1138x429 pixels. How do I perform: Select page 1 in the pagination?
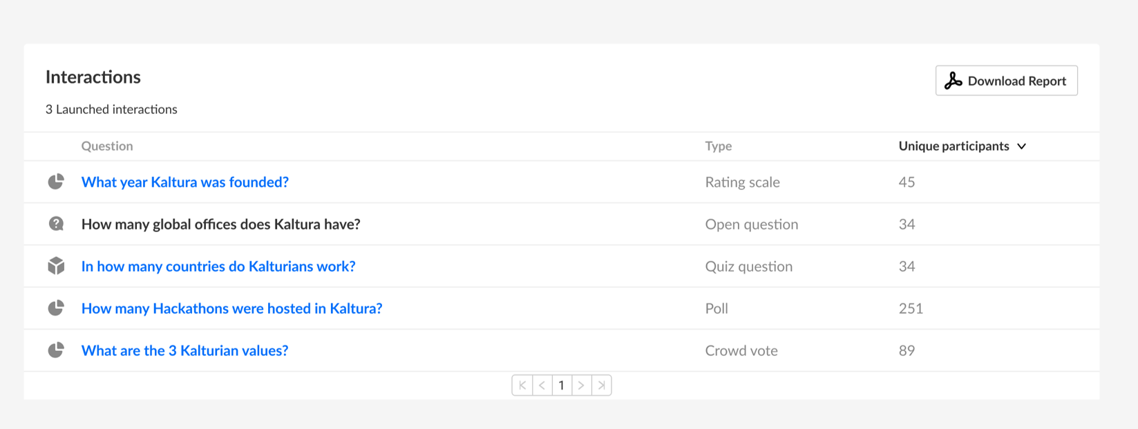point(562,385)
